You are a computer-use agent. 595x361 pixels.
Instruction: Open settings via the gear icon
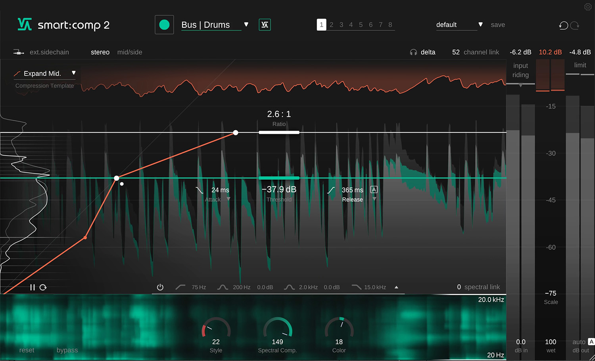point(588,7)
